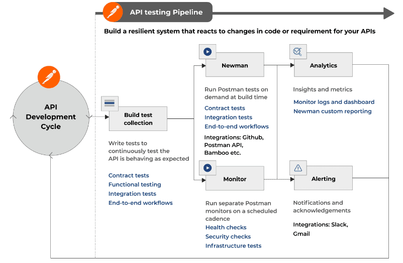Select the Alerting box

(323, 178)
